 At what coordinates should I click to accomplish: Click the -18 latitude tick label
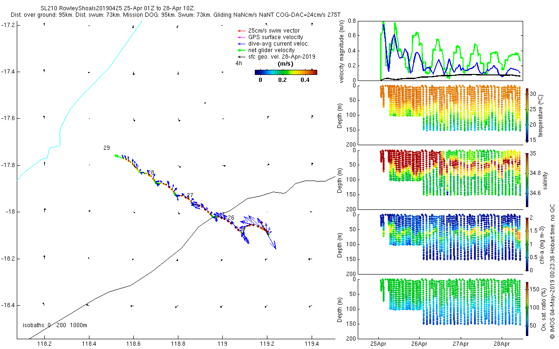10,212
